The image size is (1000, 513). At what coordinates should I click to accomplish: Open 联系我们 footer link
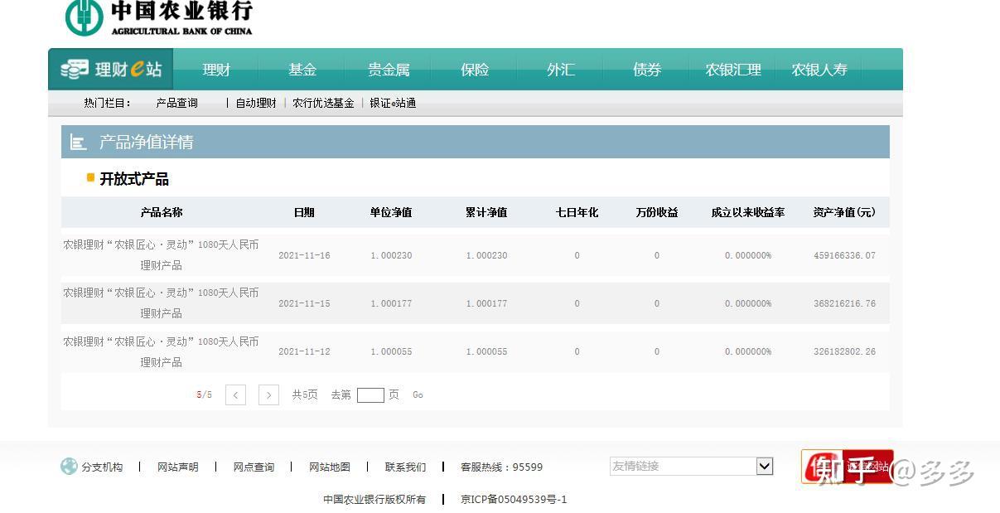click(x=406, y=467)
